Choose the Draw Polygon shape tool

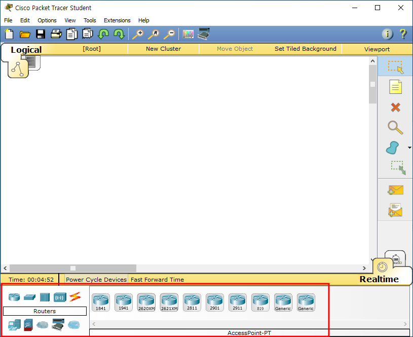pyautogui.click(x=392, y=148)
